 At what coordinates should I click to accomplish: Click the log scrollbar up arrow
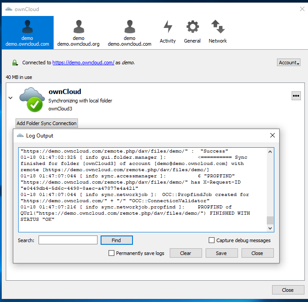click(270, 152)
